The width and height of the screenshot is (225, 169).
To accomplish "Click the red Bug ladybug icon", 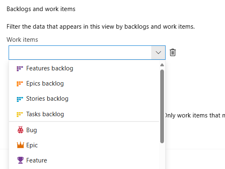I will (20, 130).
